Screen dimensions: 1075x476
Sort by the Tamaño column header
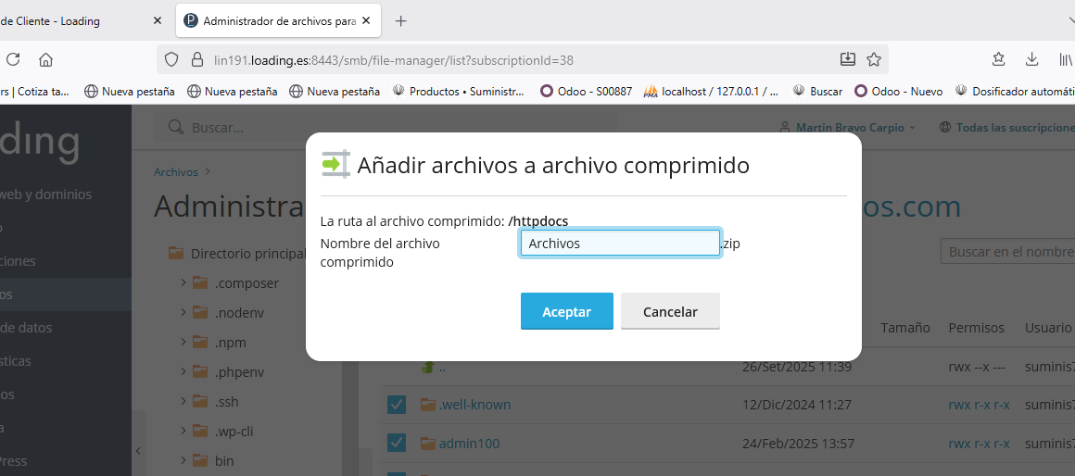point(905,328)
